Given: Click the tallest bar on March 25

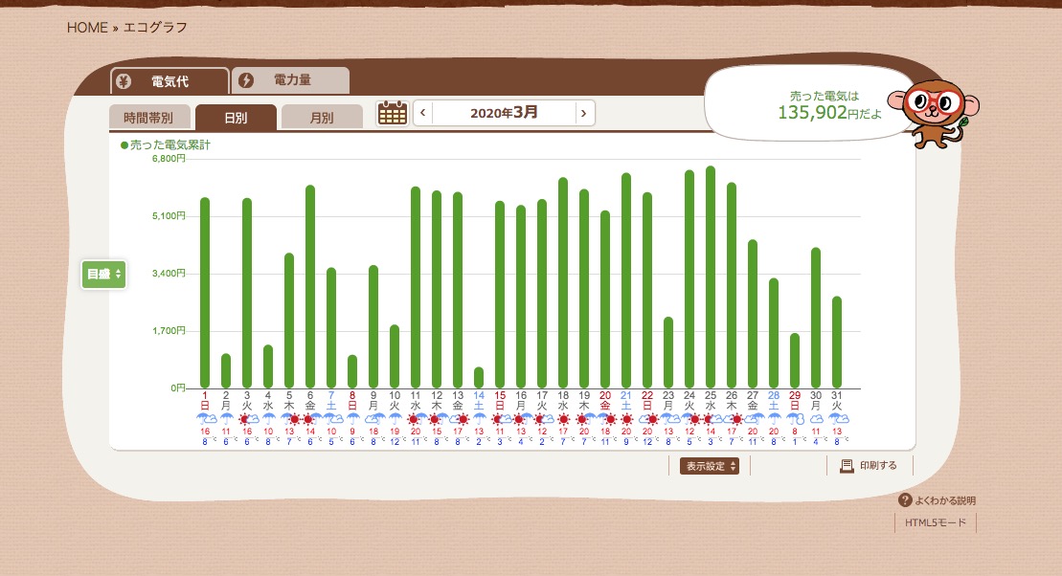Looking at the screenshot, I should 711,277.
